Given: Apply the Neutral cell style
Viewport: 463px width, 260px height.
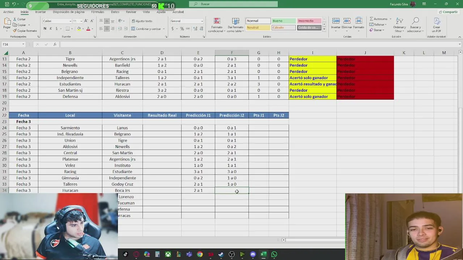Looking at the screenshot, I should coord(258,27).
